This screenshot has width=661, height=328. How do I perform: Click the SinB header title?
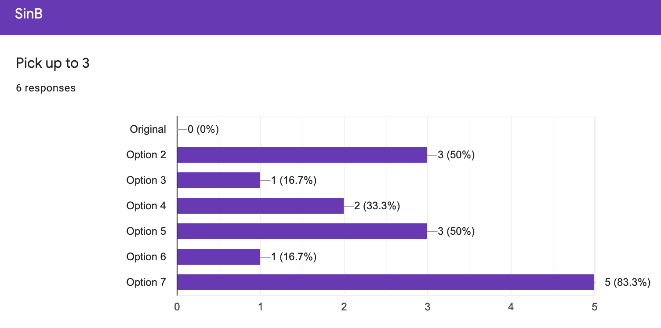29,14
